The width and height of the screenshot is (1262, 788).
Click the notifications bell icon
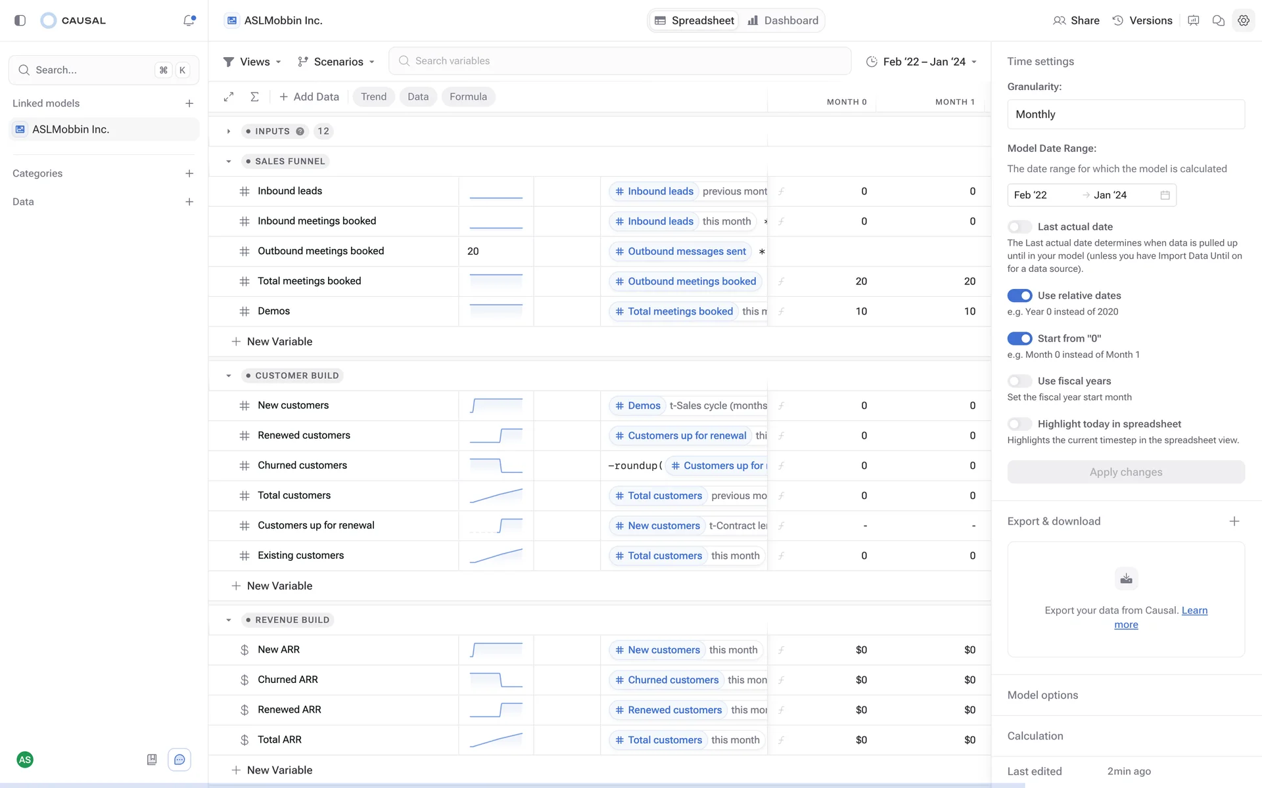189,20
